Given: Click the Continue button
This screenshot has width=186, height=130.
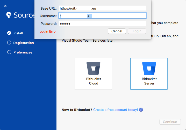Looking at the screenshot, I should click(x=170, y=122).
